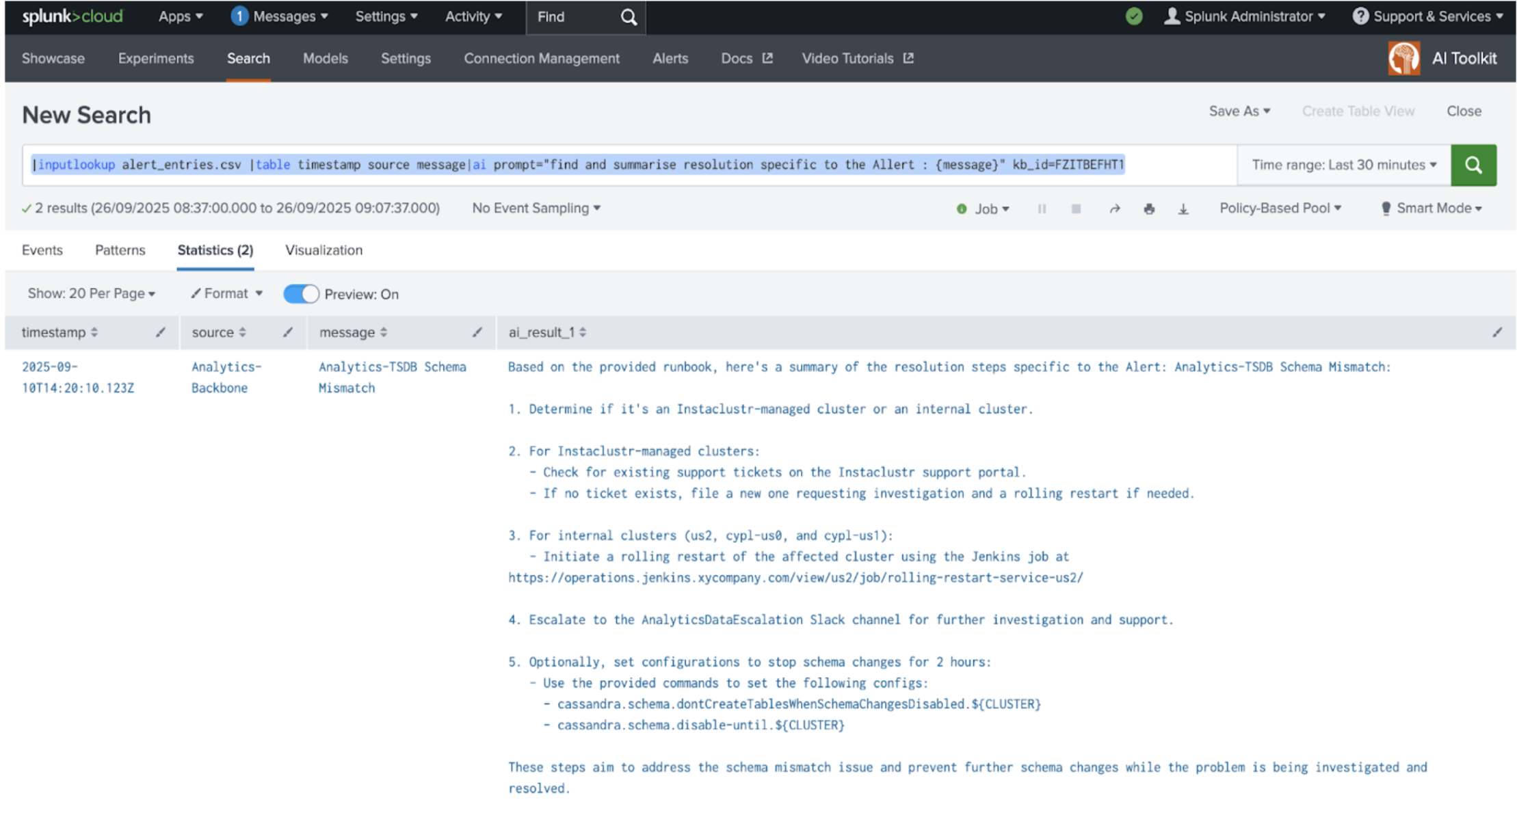Sort by the timestamp column
This screenshot has width=1517, height=815.
[60, 332]
